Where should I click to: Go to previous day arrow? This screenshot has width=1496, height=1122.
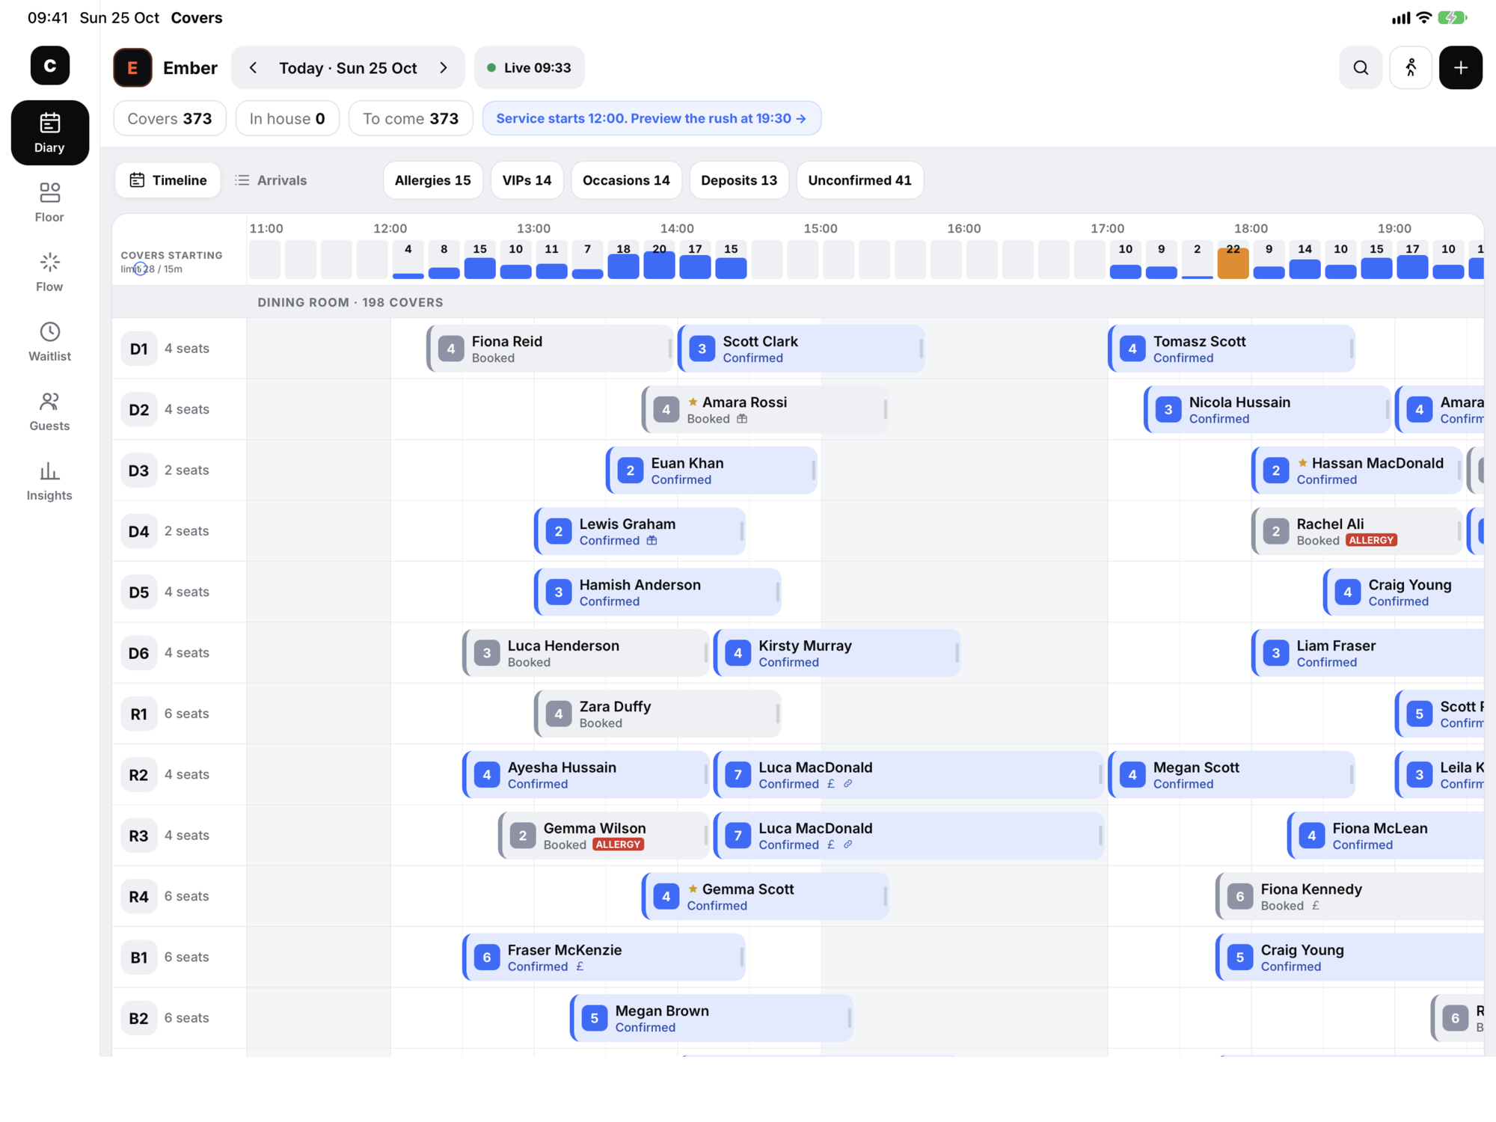253,68
